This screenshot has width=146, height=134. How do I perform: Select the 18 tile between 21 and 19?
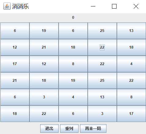(x=44, y=81)
